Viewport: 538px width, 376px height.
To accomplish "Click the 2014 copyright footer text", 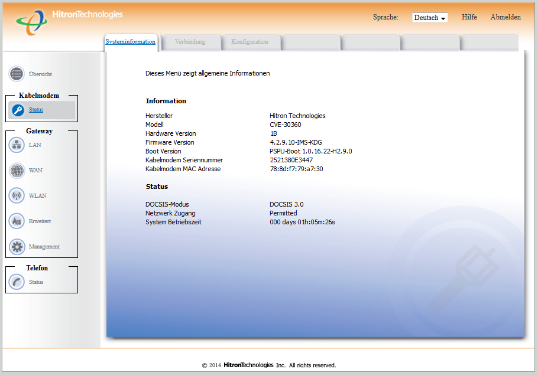I will click(269, 365).
